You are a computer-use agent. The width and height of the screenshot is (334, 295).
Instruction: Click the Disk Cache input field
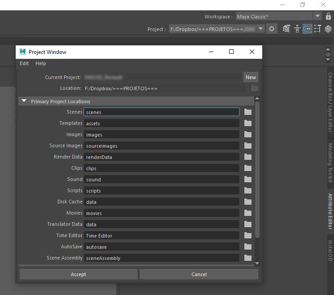[x=161, y=202]
